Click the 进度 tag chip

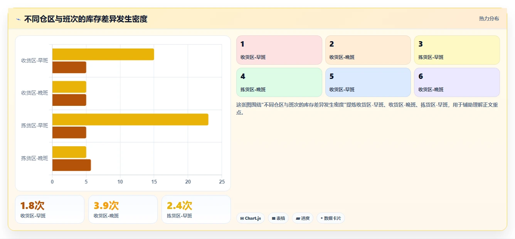point(303,218)
